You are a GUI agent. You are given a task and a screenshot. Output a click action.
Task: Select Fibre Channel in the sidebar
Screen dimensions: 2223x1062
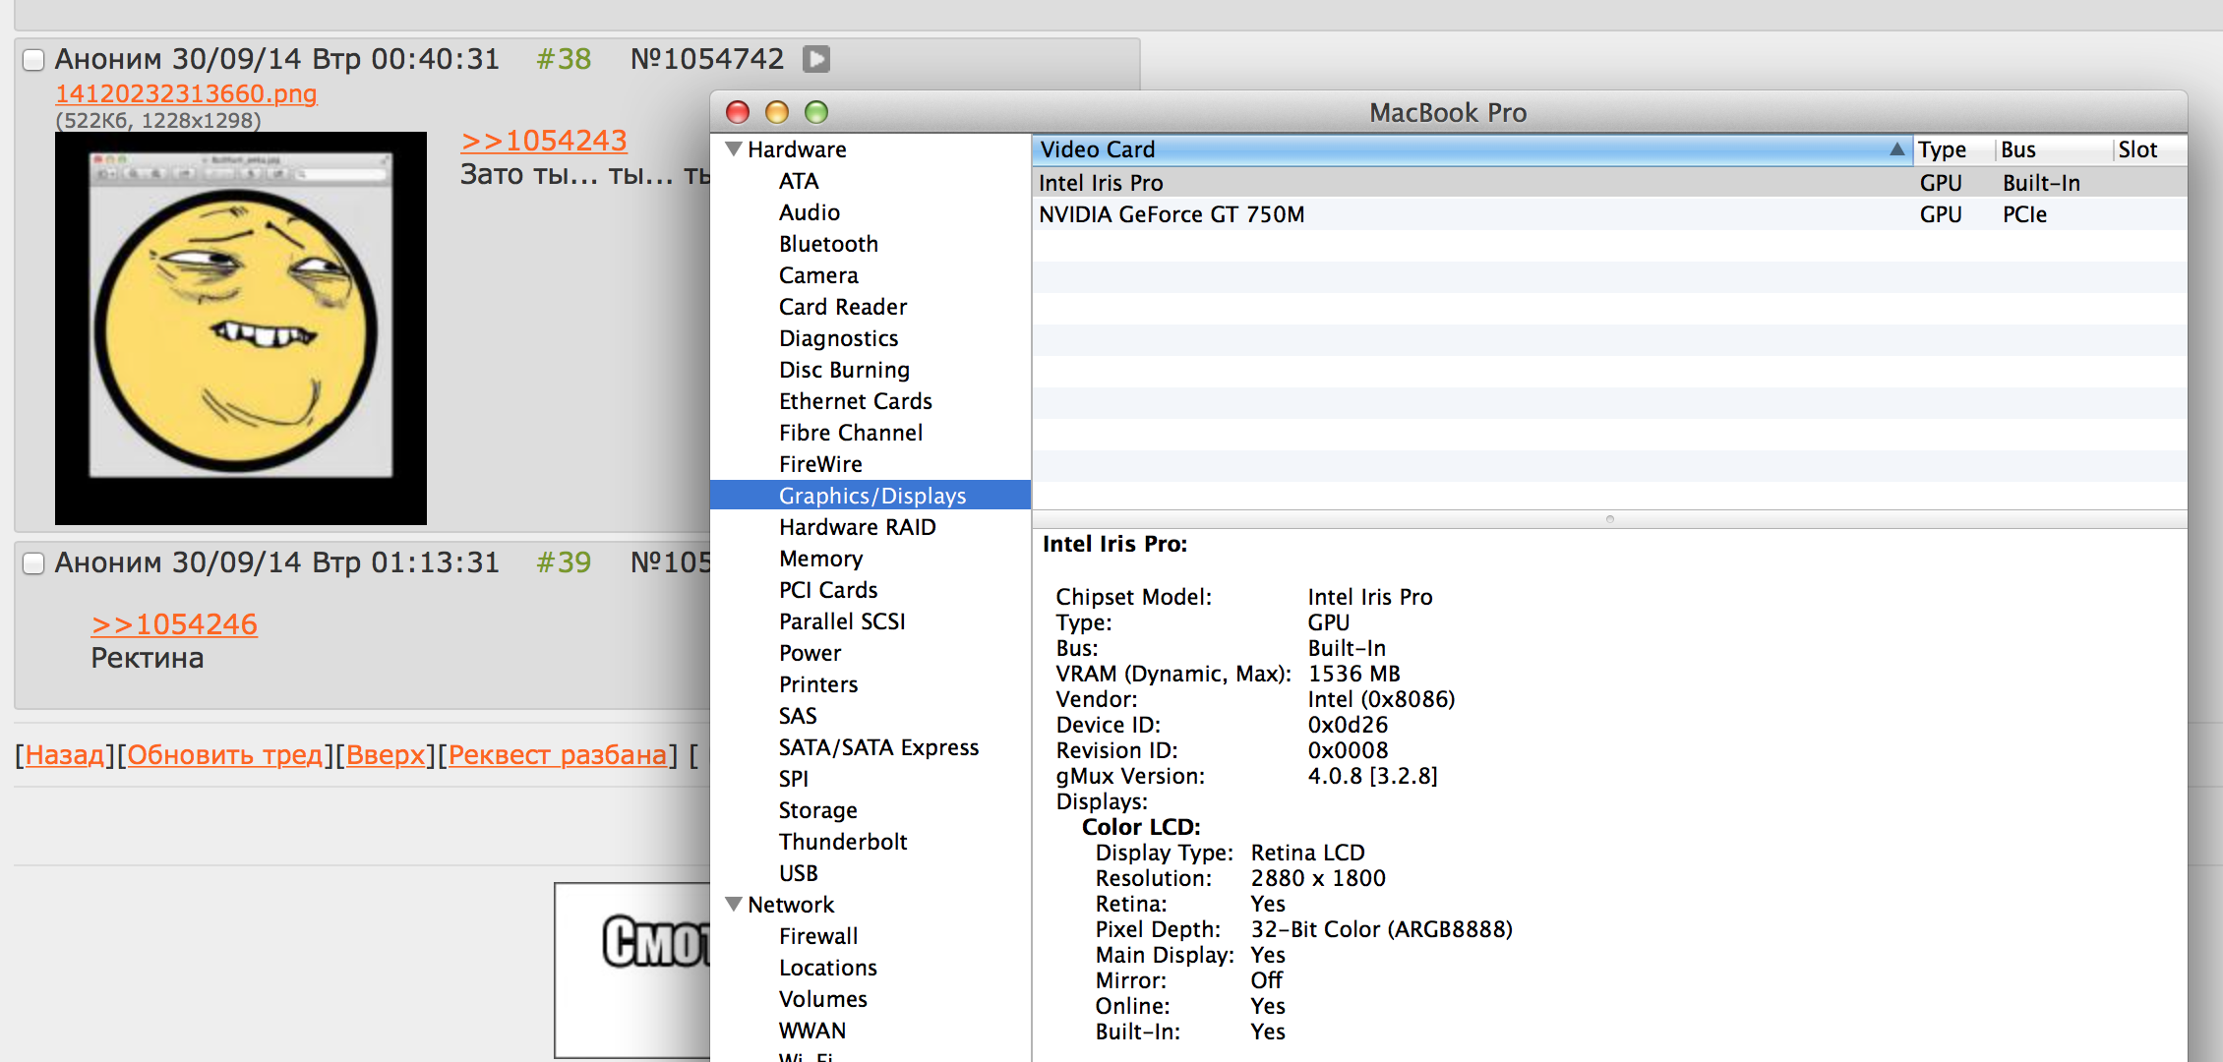851,433
